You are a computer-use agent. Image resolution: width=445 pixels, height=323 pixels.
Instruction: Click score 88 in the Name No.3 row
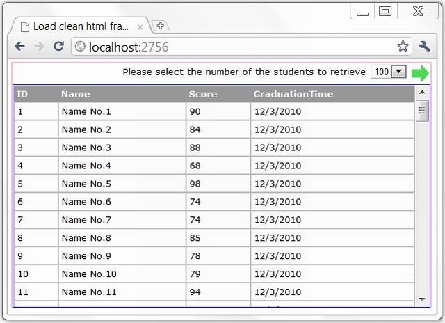click(x=218, y=148)
